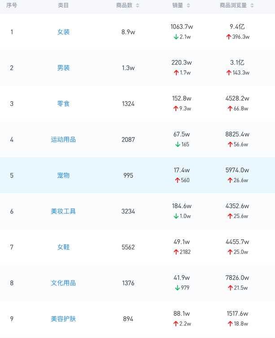Click the 美容护肤 category link
This screenshot has width=275, height=338.
[63, 319]
